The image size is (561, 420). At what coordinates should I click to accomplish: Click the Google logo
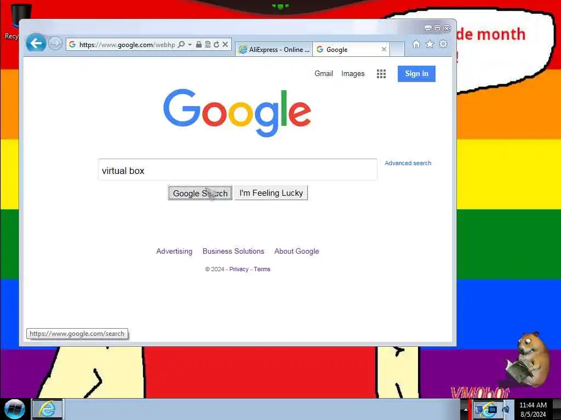click(237, 113)
